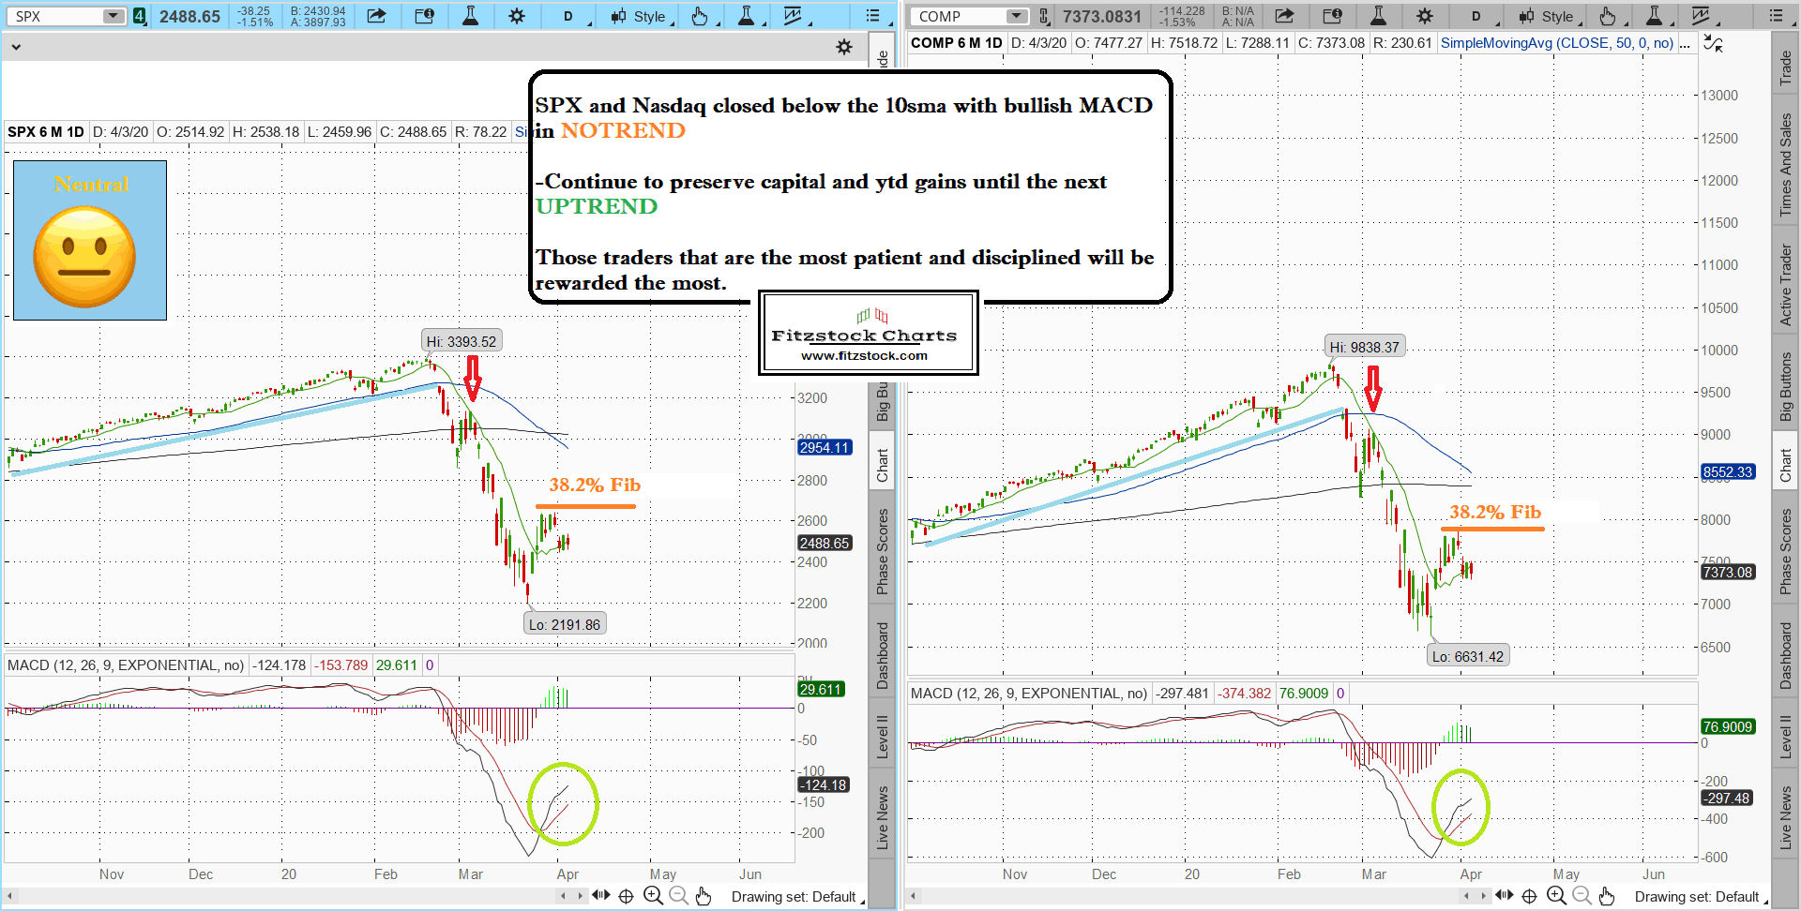Switch to Phase Scores tab on right sidebar

pyautogui.click(x=1785, y=551)
